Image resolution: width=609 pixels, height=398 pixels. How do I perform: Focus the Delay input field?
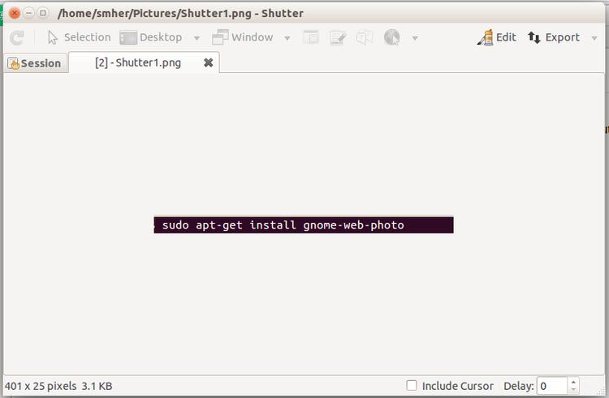click(552, 386)
